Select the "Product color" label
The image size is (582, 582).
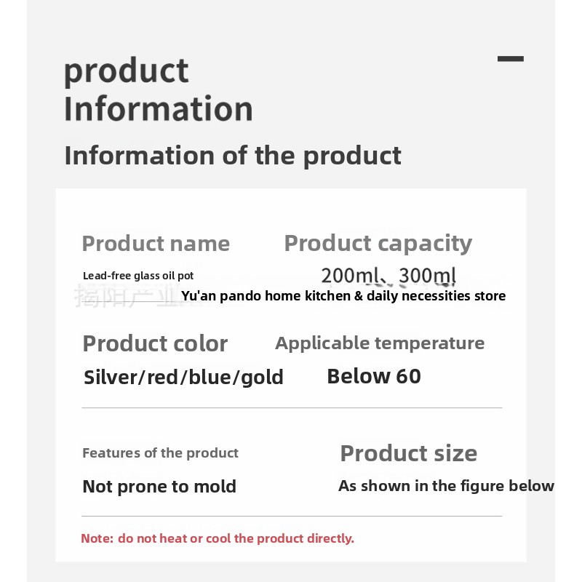point(155,343)
